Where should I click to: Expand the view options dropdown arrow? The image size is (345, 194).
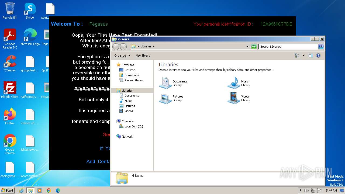tap(303, 56)
